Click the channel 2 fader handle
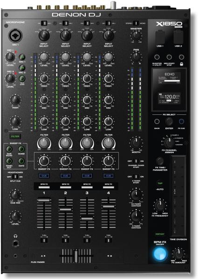This screenshot has width=198, height=279. point(65,210)
